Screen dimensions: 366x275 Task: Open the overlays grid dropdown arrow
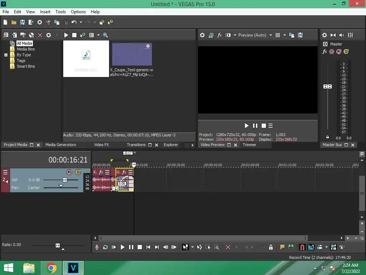[285, 35]
